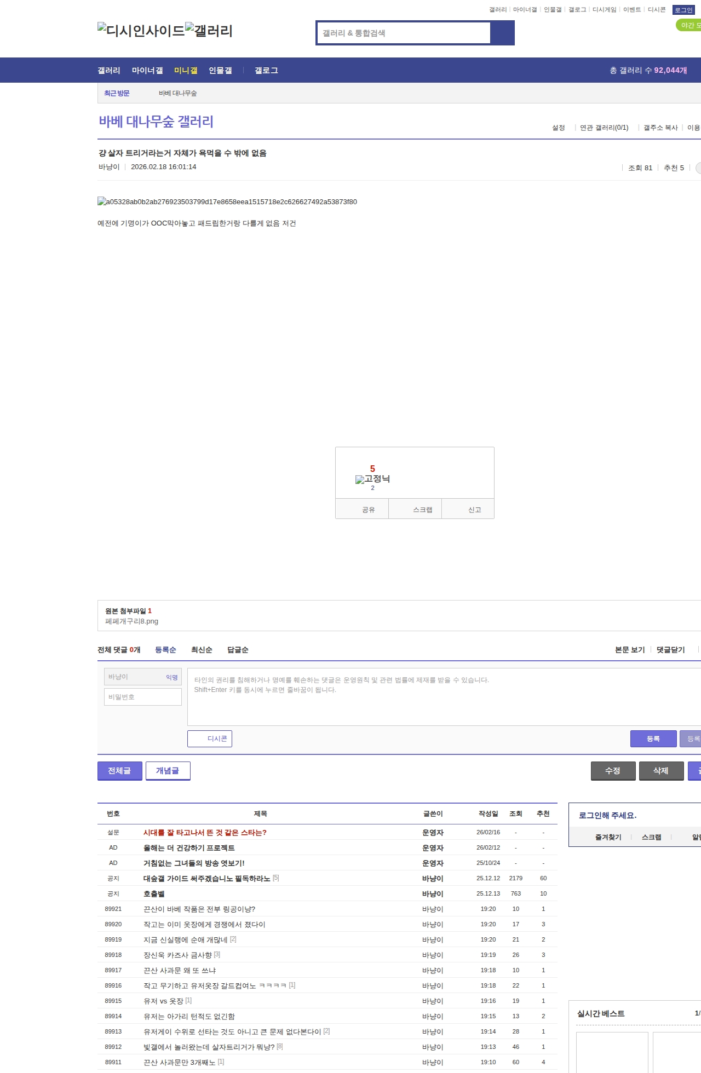
Task: Click 스크랩 tab in the login panel
Action: [x=652, y=837]
